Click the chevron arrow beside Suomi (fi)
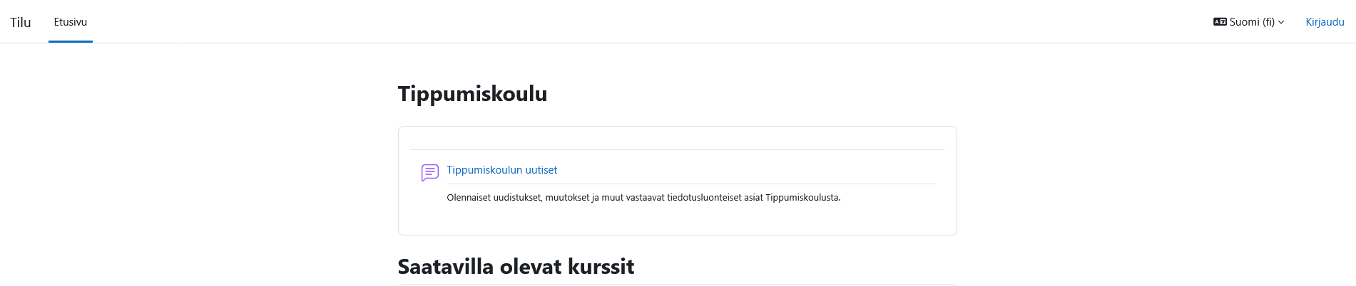This screenshot has width=1356, height=286. [x=1281, y=22]
